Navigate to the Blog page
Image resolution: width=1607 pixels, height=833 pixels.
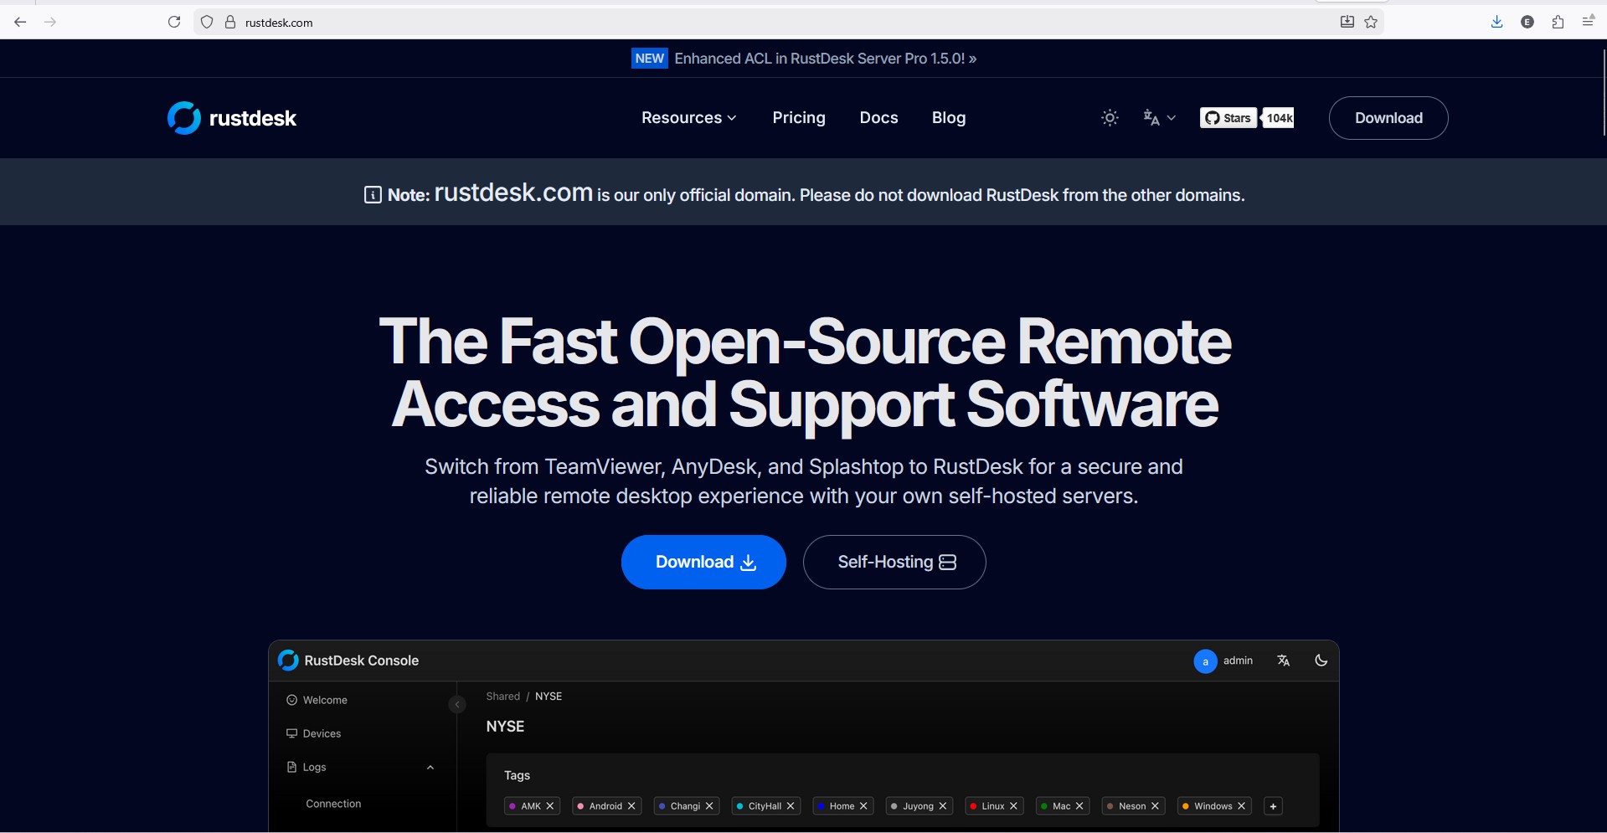coord(948,117)
